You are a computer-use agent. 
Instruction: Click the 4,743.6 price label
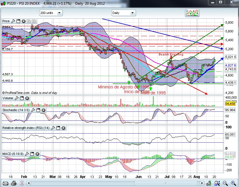tap(231, 69)
